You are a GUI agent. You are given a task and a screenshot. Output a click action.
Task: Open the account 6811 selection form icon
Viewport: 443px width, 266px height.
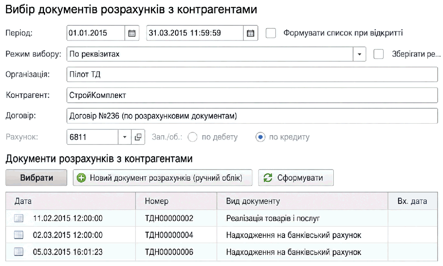[138, 137]
